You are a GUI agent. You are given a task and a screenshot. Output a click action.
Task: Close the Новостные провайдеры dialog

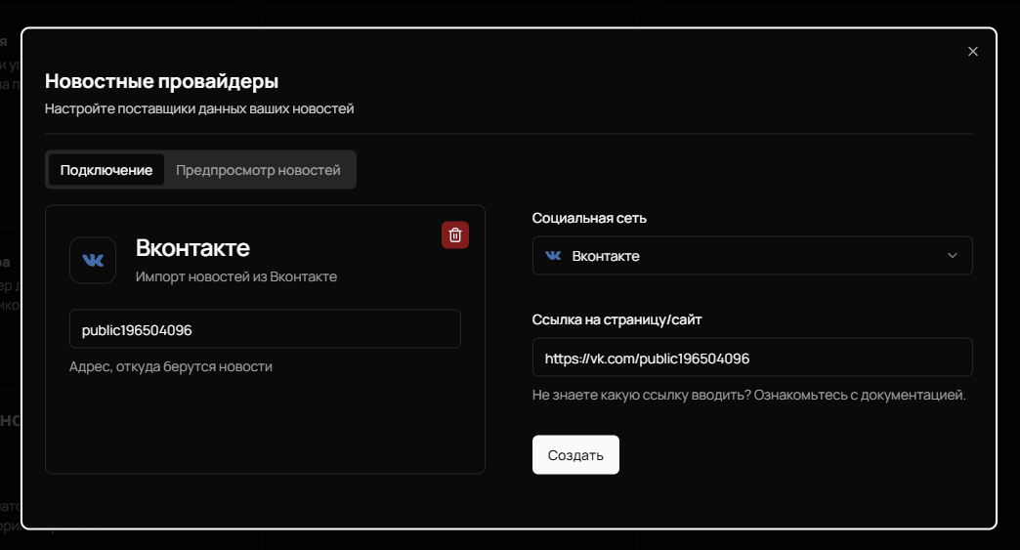pos(972,52)
